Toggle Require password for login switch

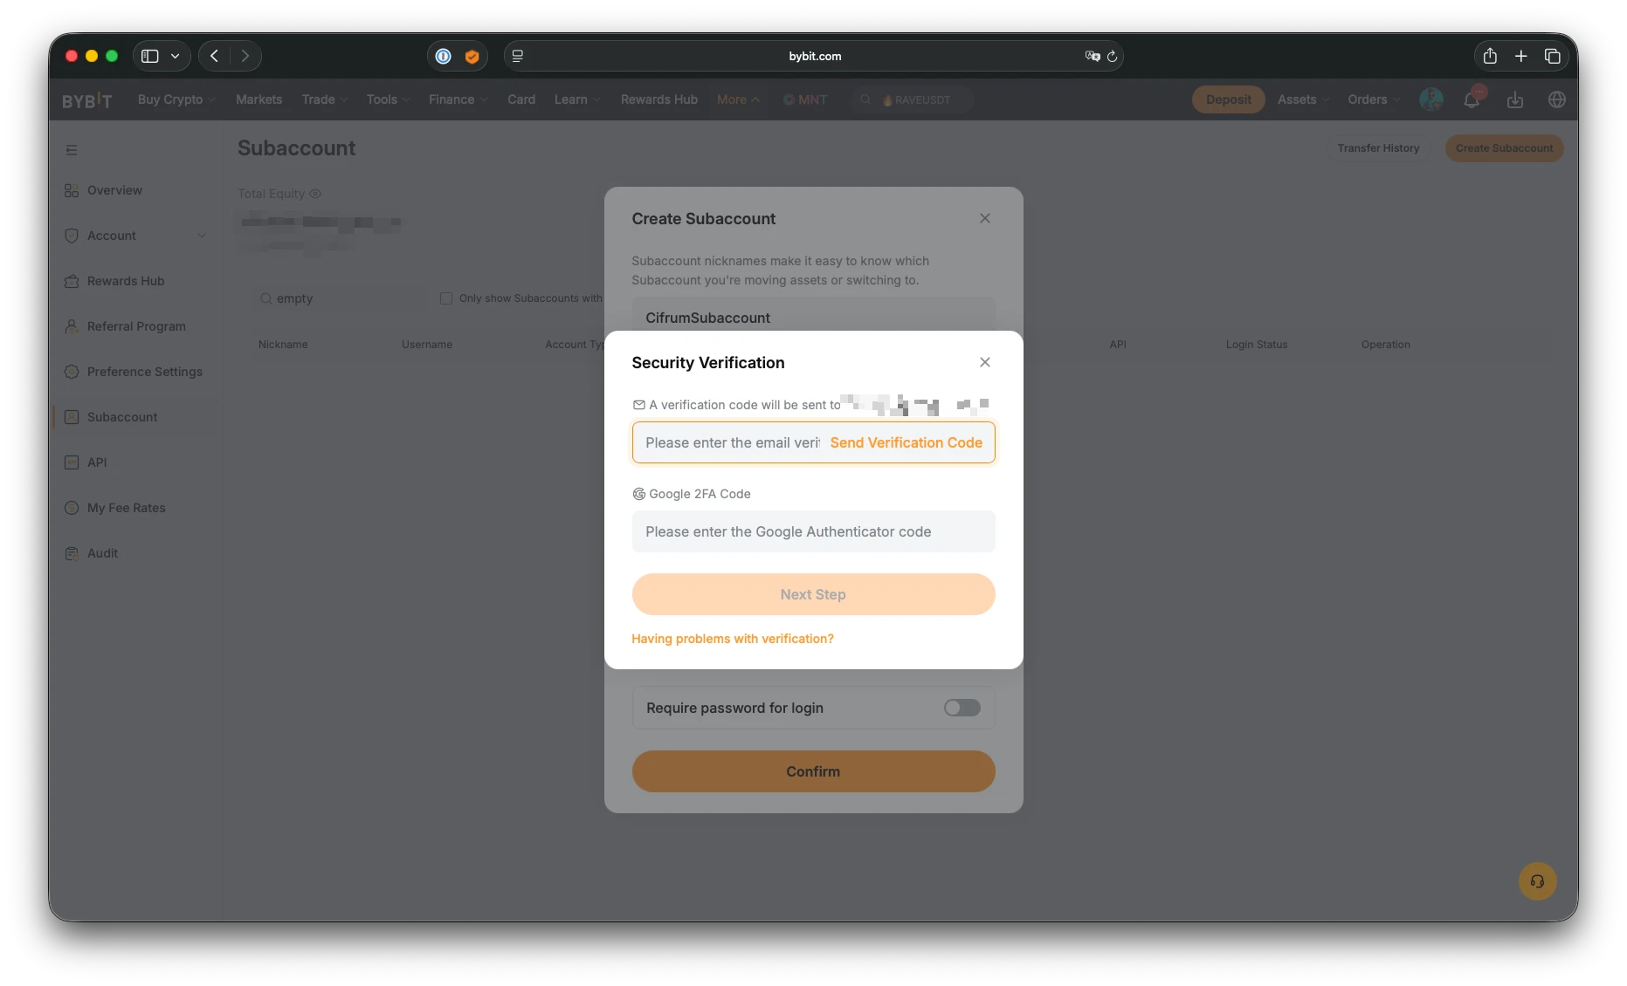[x=962, y=708]
